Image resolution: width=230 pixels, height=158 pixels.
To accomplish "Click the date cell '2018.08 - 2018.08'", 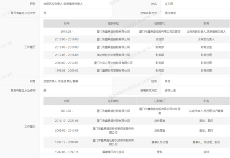I will 66,39.
